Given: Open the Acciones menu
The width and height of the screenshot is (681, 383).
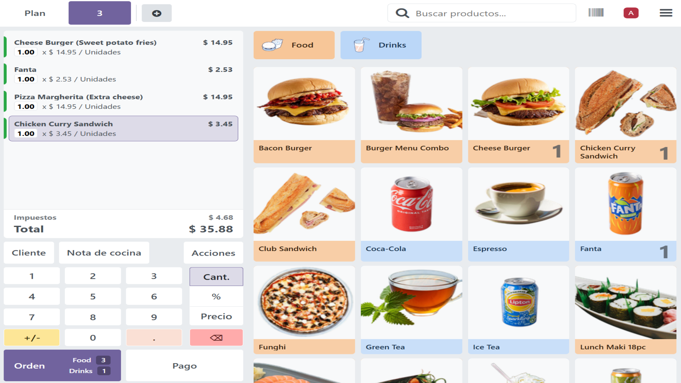Looking at the screenshot, I should pyautogui.click(x=213, y=253).
